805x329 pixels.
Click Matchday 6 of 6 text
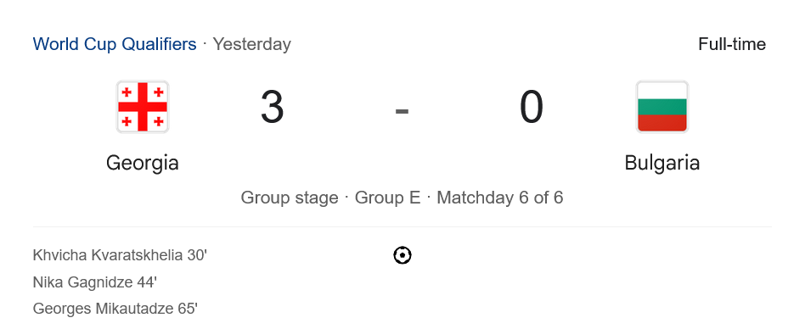pyautogui.click(x=500, y=198)
